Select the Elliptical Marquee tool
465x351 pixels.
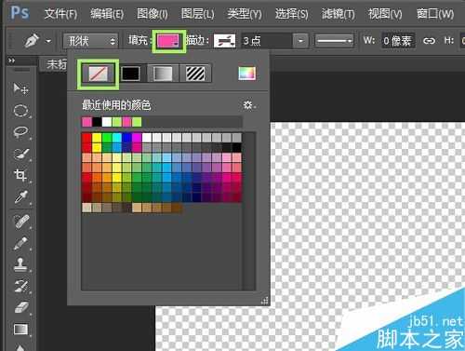point(20,111)
